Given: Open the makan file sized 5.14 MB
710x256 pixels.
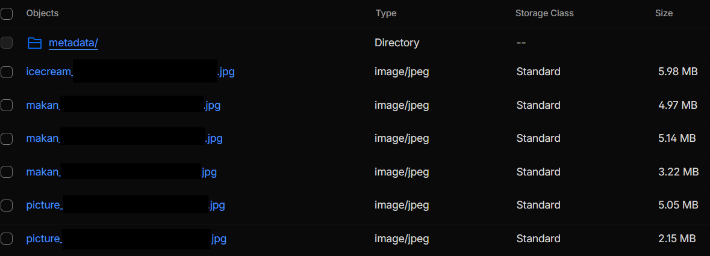Looking at the screenshot, I should point(43,139).
